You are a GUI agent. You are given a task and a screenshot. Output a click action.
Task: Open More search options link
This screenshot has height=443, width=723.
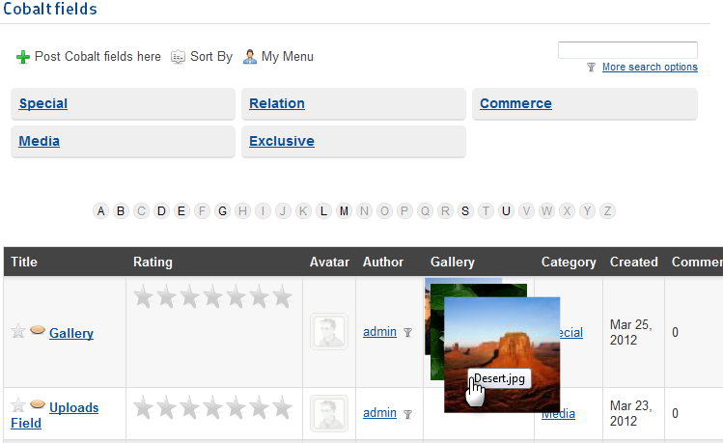pyautogui.click(x=649, y=68)
